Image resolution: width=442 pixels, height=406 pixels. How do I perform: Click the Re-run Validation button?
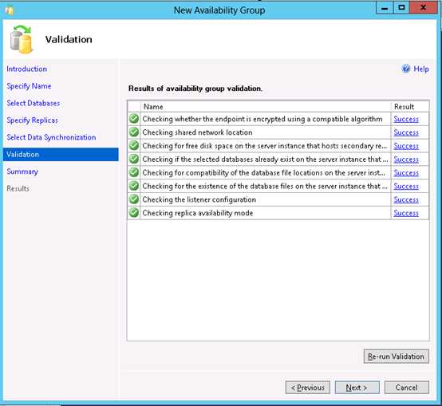[x=397, y=357]
